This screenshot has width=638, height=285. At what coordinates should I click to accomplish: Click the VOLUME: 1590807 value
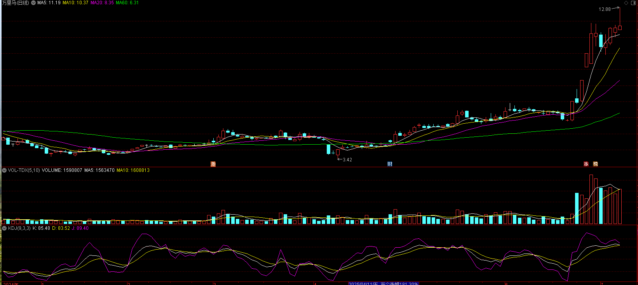click(x=62, y=170)
